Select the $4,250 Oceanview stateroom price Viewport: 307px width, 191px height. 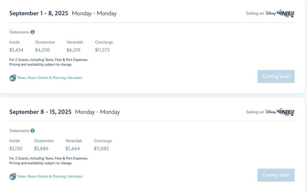point(42,50)
